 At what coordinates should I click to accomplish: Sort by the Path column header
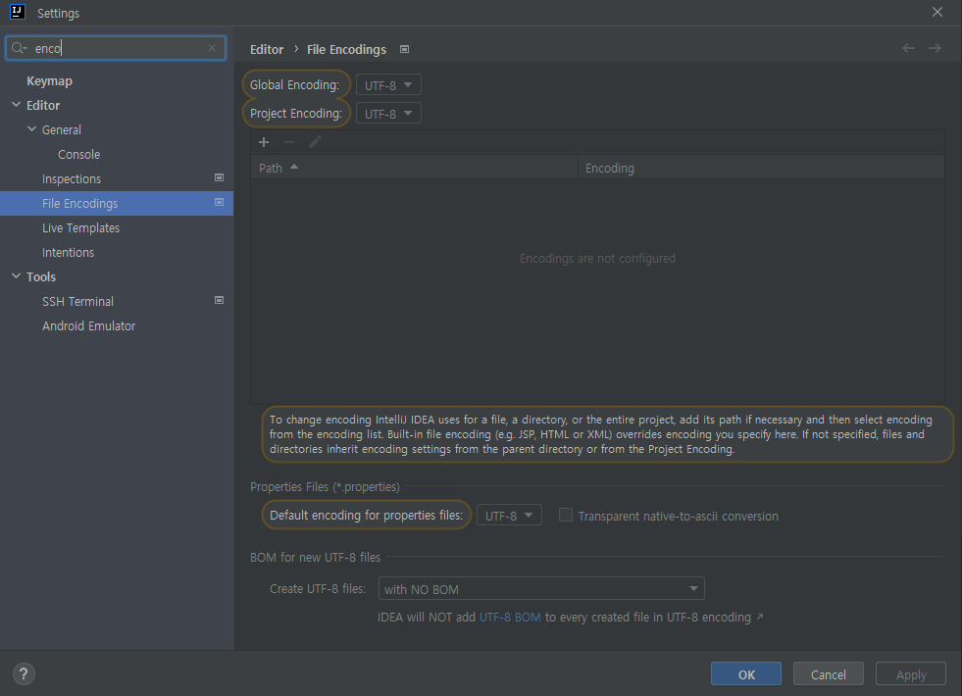[414, 168]
